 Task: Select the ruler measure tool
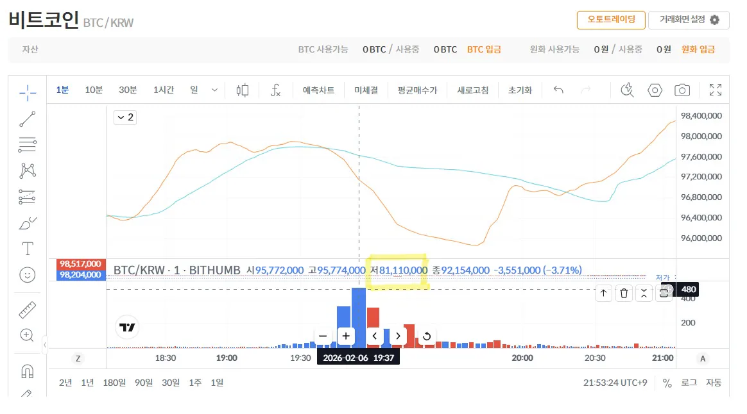28,311
